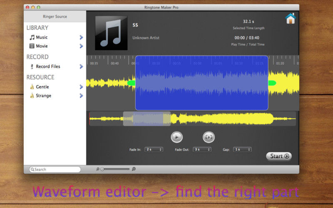Expand the Music chevron arrow
Image resolution: width=333 pixels, height=208 pixels.
tap(81, 37)
